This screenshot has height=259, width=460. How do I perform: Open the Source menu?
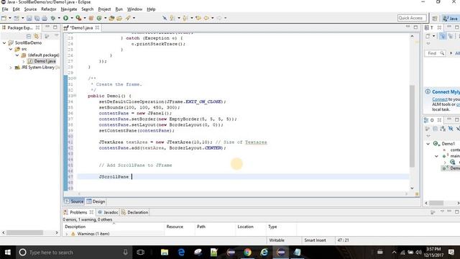coord(30,9)
